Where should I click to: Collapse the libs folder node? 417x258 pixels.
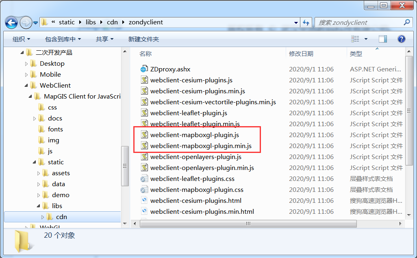(39, 206)
